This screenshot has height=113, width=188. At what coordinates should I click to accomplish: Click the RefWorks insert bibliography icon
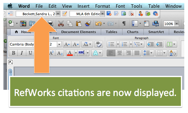click(x=109, y=13)
